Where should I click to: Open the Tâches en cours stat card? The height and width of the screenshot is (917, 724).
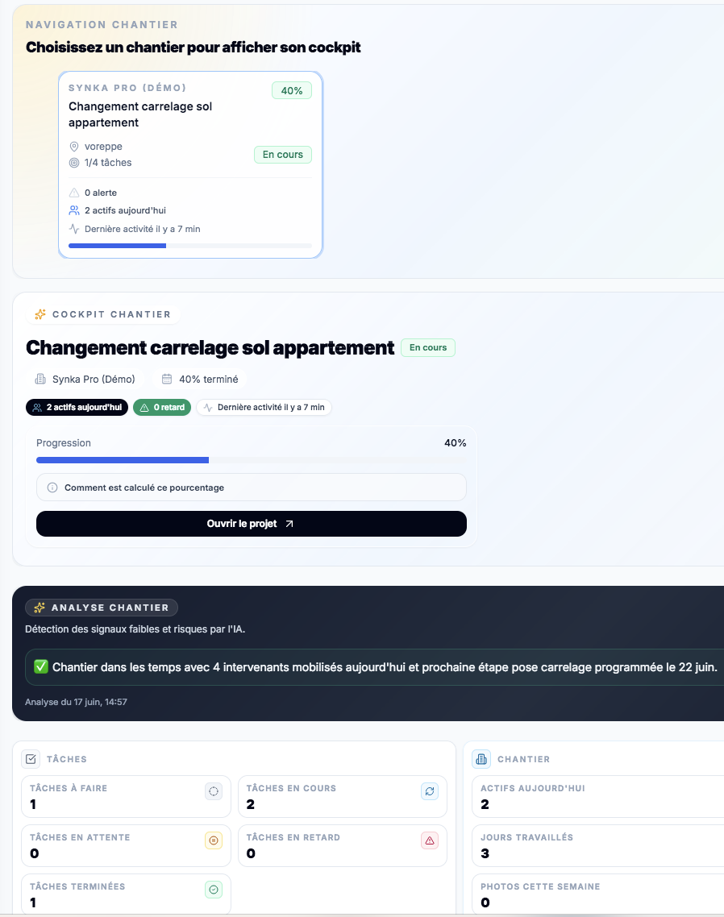tap(343, 796)
